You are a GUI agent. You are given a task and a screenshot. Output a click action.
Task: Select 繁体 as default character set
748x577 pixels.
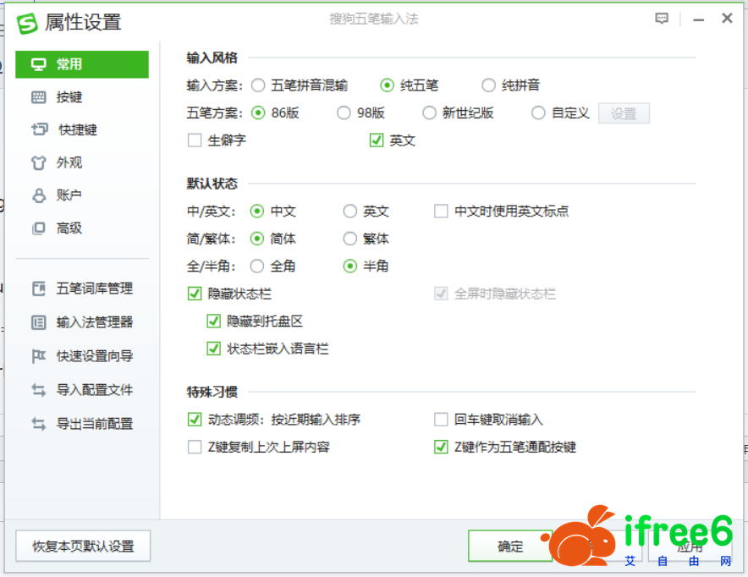click(x=350, y=239)
